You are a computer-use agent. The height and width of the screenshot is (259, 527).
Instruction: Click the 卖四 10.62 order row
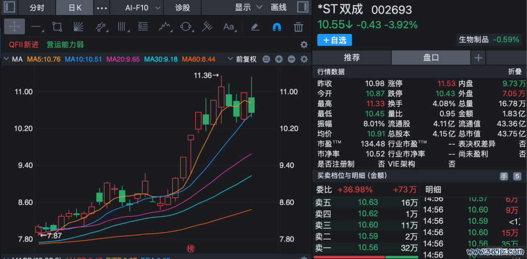(x=366, y=214)
